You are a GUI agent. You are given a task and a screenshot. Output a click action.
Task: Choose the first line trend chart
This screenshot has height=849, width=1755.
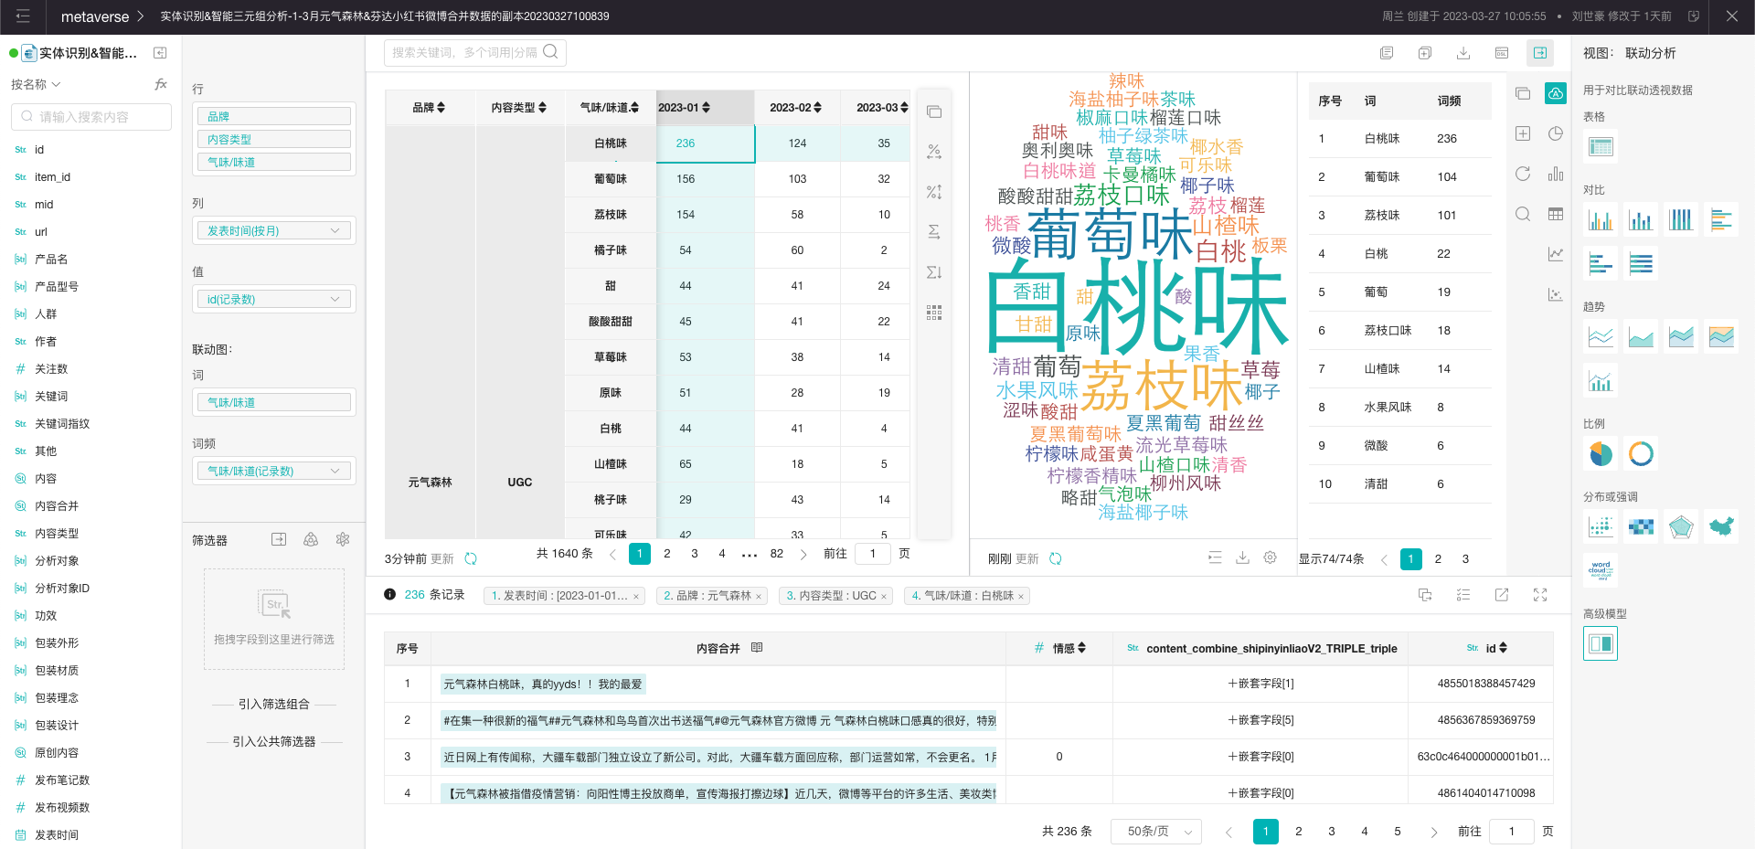click(1601, 336)
